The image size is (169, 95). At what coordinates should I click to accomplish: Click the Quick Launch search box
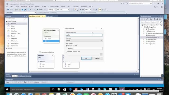(x=140, y=3)
